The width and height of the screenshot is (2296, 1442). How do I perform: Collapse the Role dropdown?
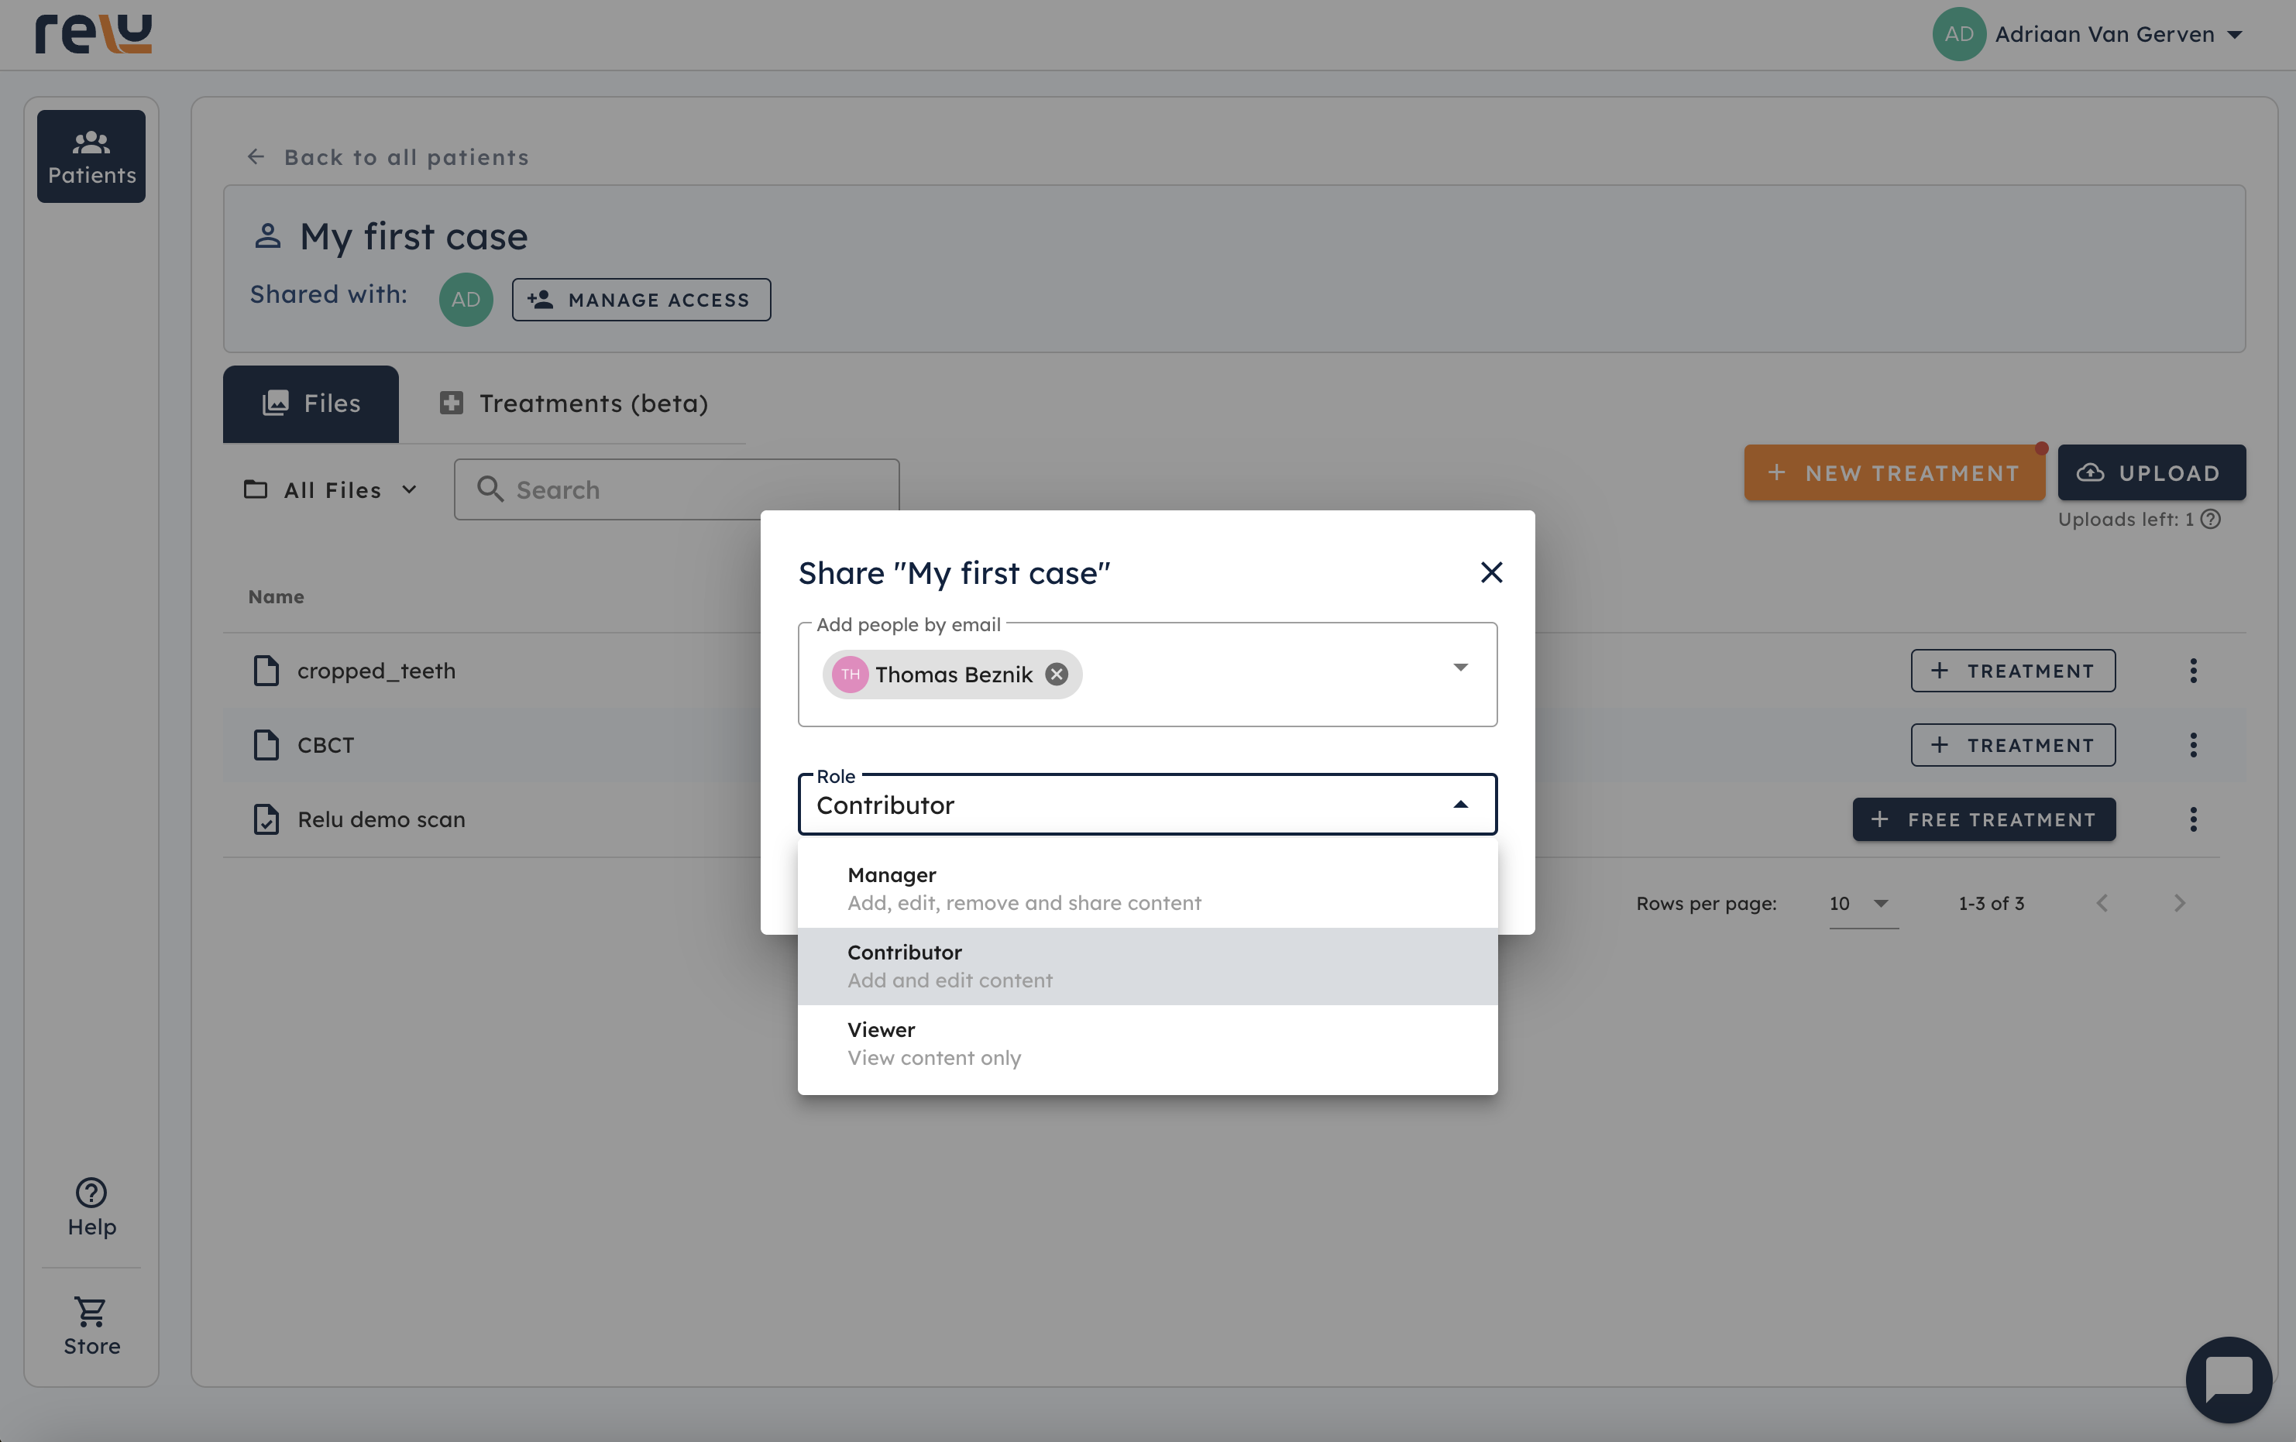(x=1460, y=805)
